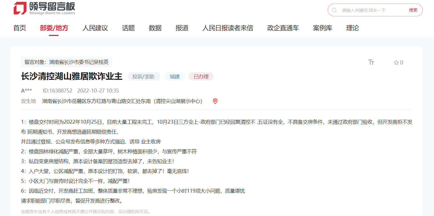Click the 投诉/求助 tag
Viewport: 434px width, 216px height.
pyautogui.click(x=144, y=76)
